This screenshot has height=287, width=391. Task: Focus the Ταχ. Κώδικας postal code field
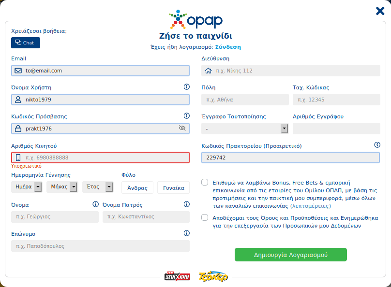tap(336, 100)
